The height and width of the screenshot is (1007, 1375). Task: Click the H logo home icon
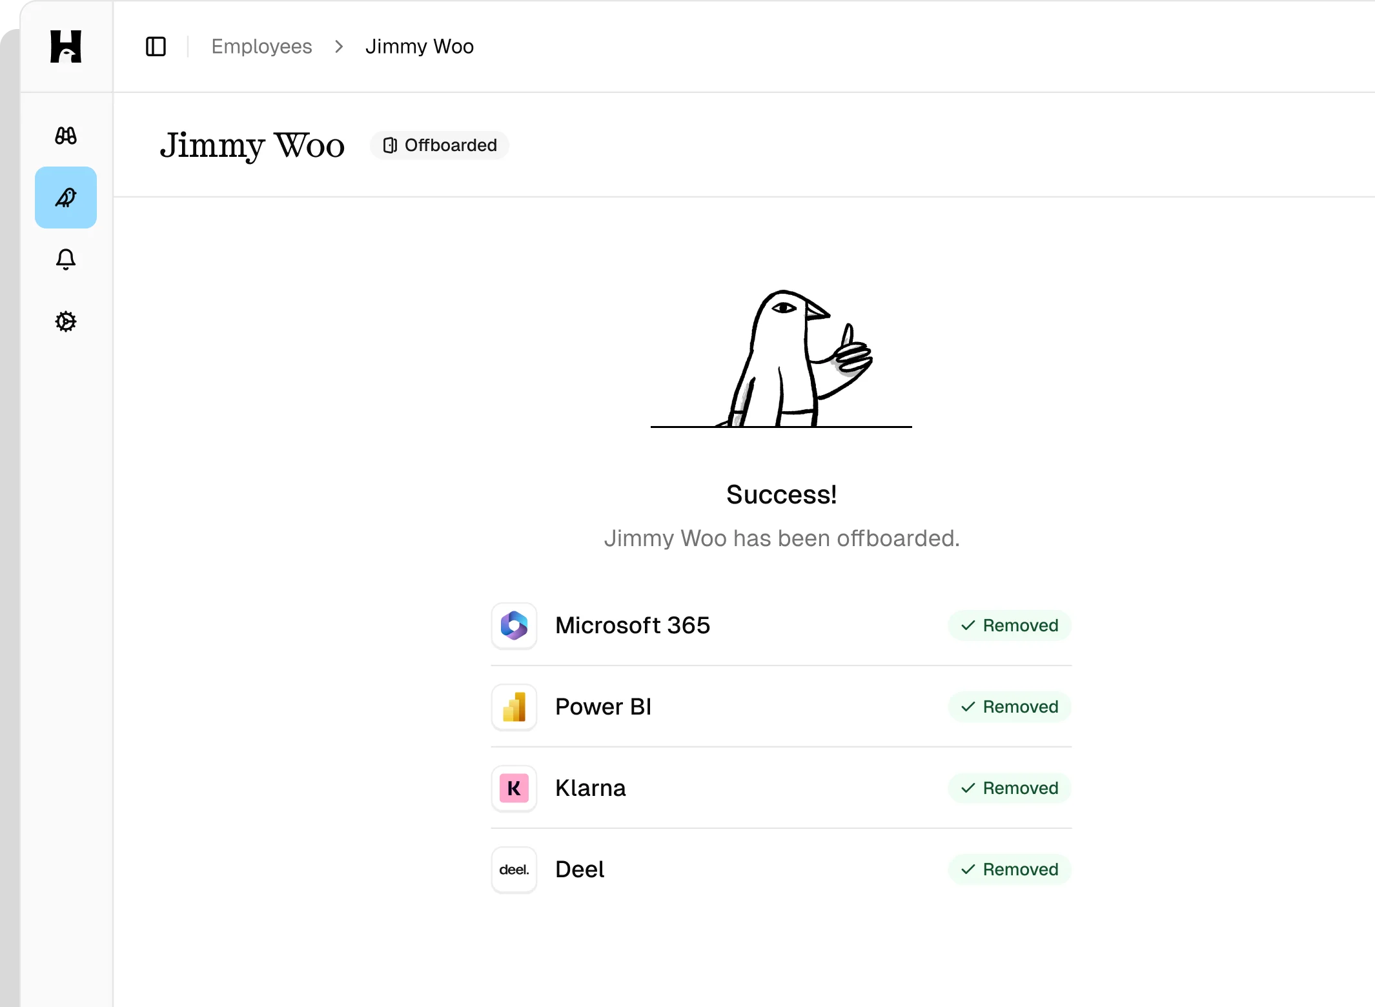(66, 46)
